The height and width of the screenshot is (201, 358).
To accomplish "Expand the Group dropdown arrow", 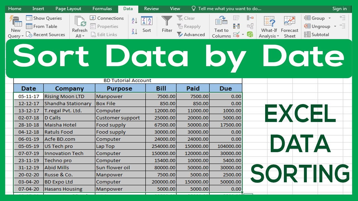I will click(x=329, y=18).
